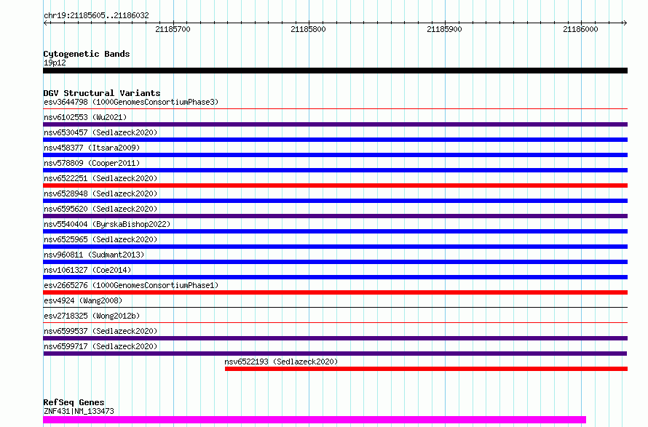Click the purple bar under nsv6599717
This screenshot has height=427, width=648.
(x=335, y=354)
